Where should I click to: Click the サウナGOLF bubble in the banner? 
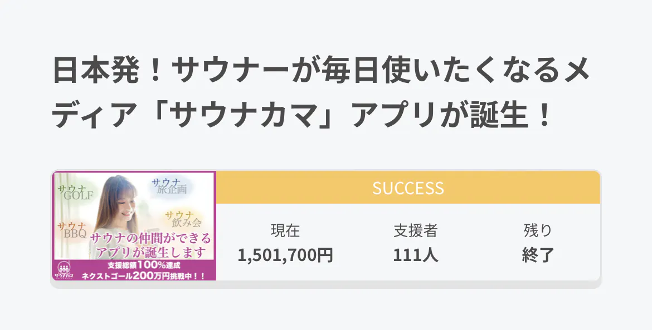point(75,194)
